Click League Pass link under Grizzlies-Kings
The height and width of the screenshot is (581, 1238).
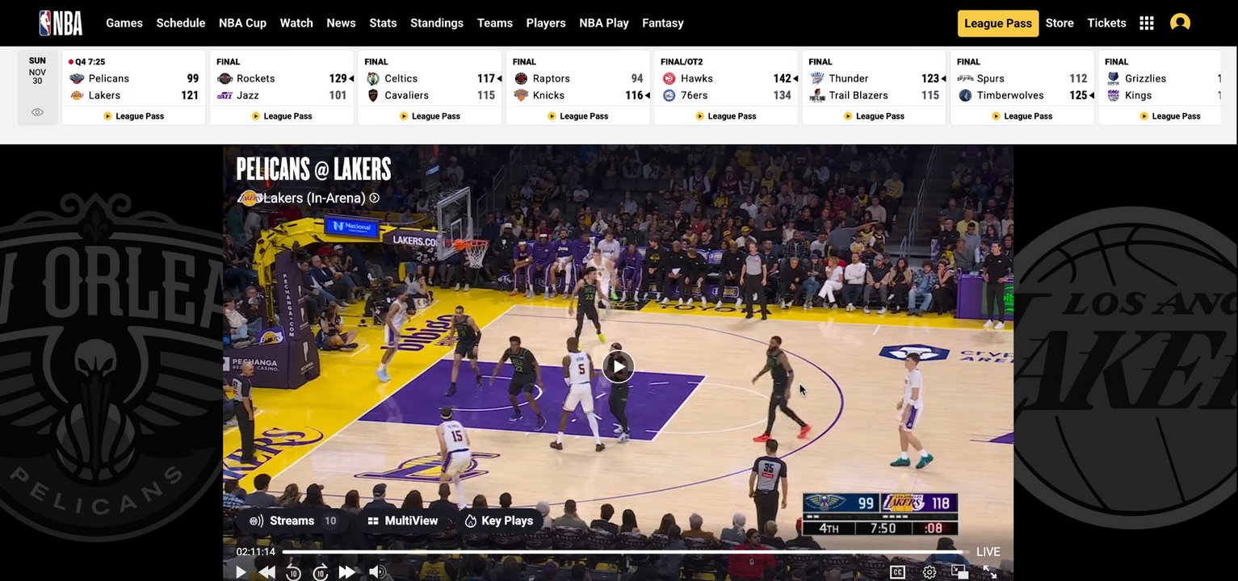point(1170,116)
